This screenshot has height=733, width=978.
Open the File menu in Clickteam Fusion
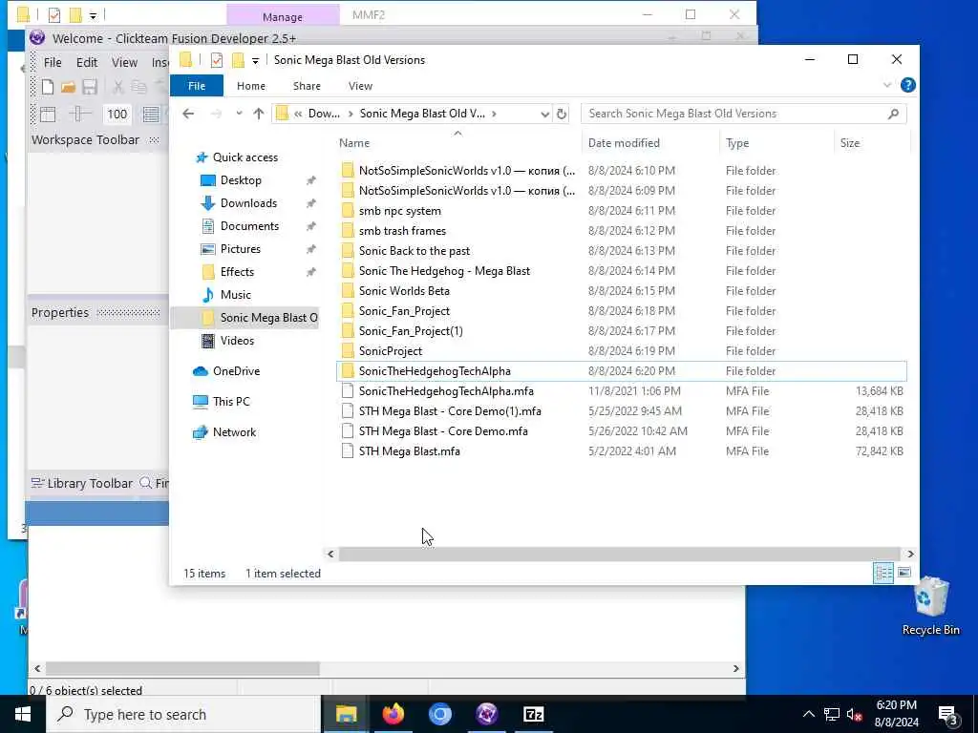[53, 62]
